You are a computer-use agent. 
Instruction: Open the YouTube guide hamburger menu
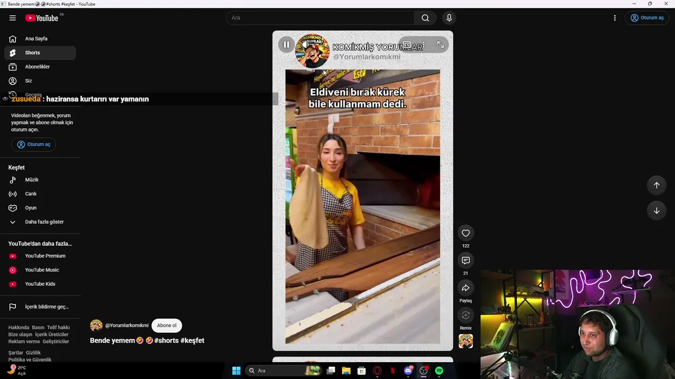pos(13,18)
